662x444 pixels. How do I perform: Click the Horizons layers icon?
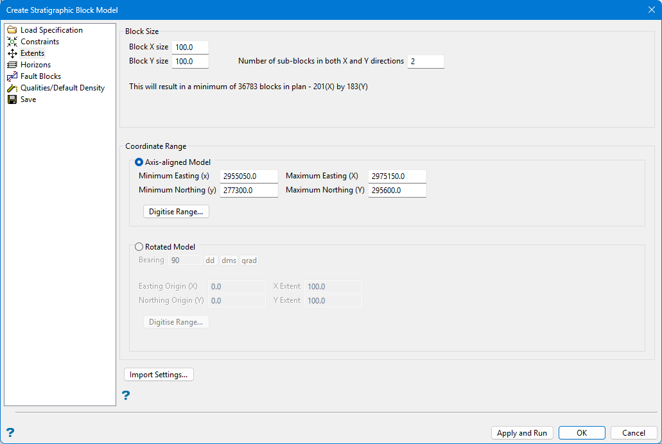coord(12,65)
